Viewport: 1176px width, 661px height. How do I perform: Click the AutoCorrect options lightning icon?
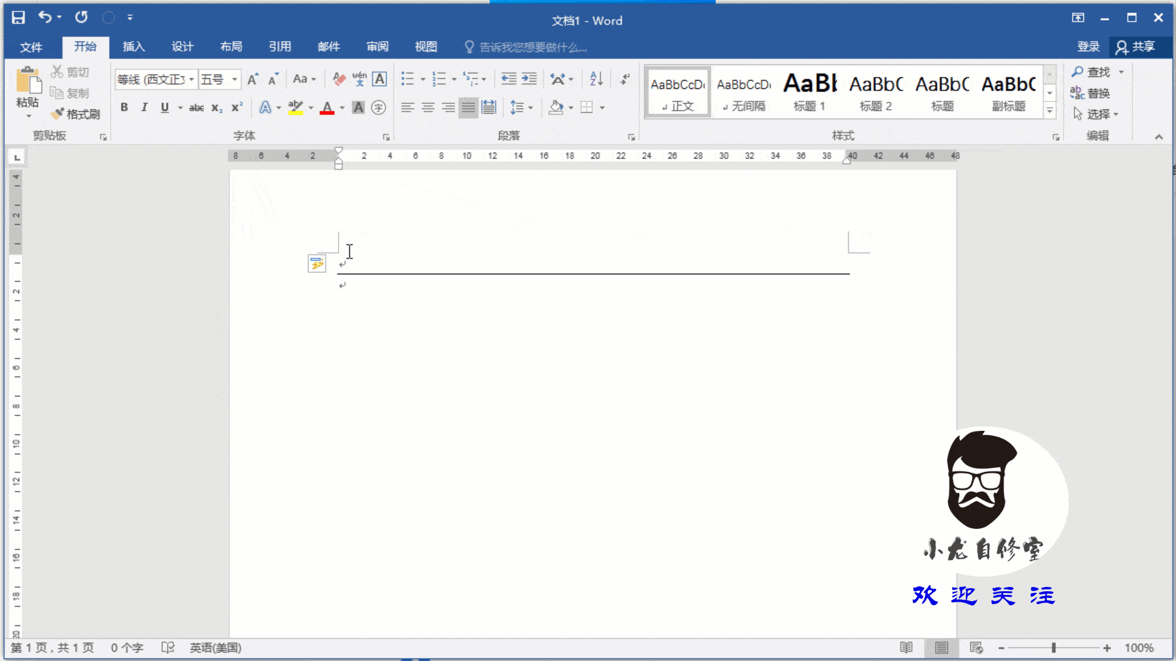(x=317, y=264)
